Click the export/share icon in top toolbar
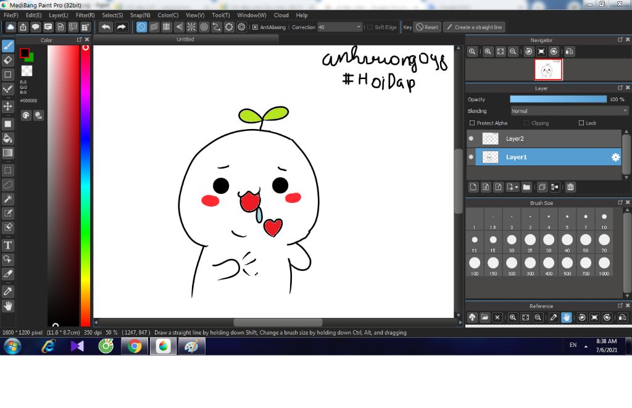The width and height of the screenshot is (632, 408). 23,27
